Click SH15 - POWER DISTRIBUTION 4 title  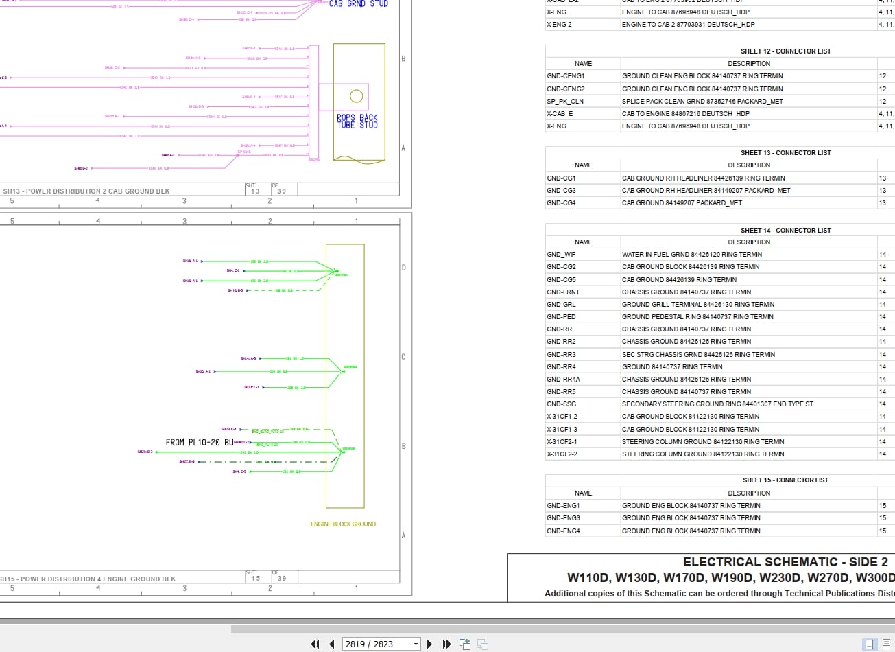pos(88,579)
